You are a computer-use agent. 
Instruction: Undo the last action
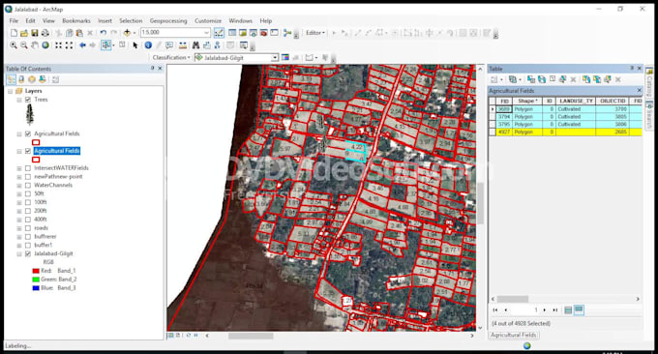coord(104,33)
